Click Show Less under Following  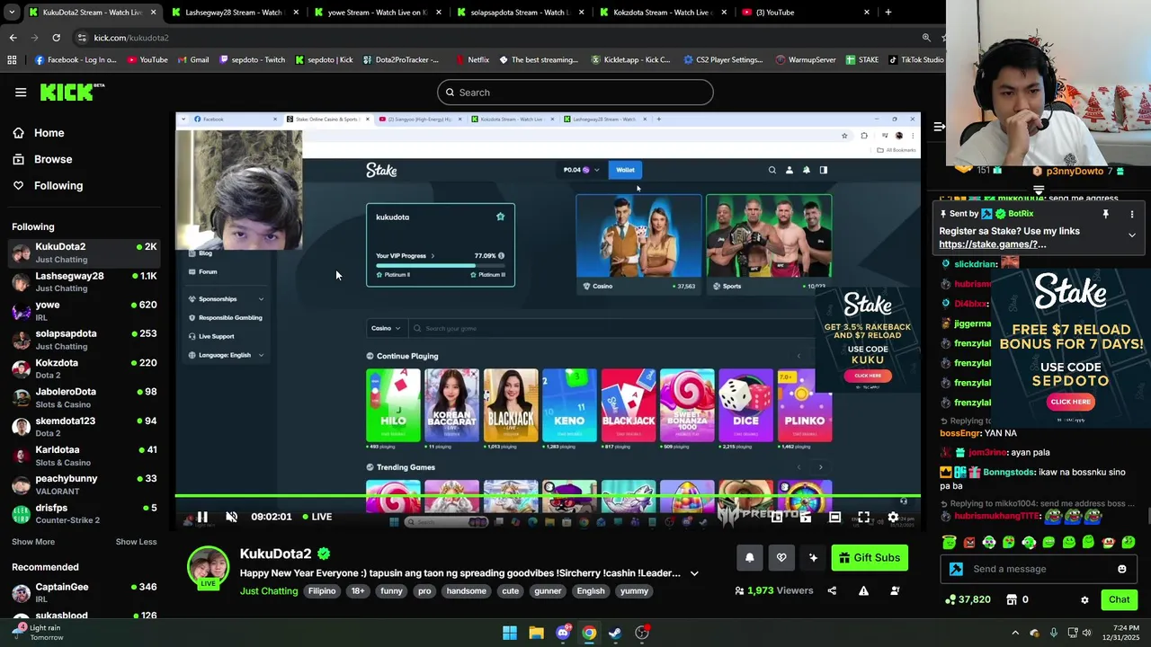(136, 542)
